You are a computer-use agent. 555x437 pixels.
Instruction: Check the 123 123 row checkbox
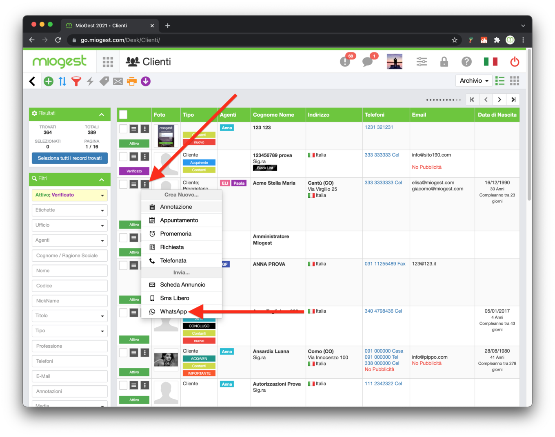[123, 129]
